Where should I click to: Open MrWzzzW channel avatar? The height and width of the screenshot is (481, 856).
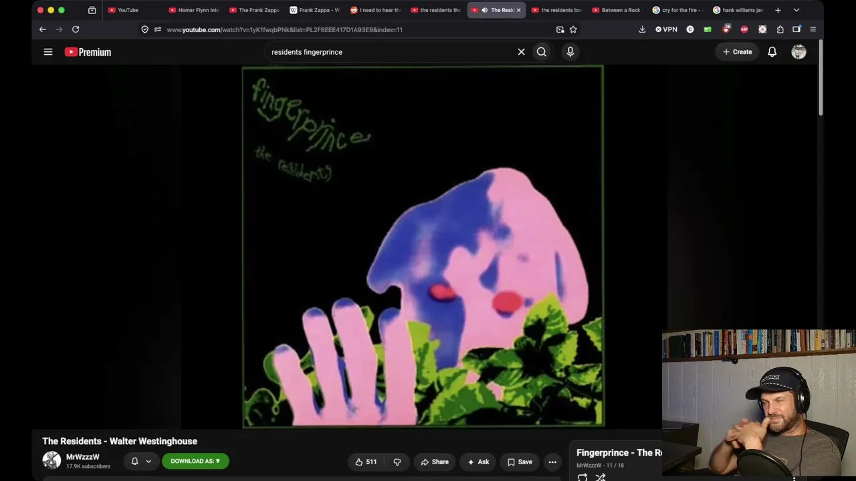click(x=51, y=460)
